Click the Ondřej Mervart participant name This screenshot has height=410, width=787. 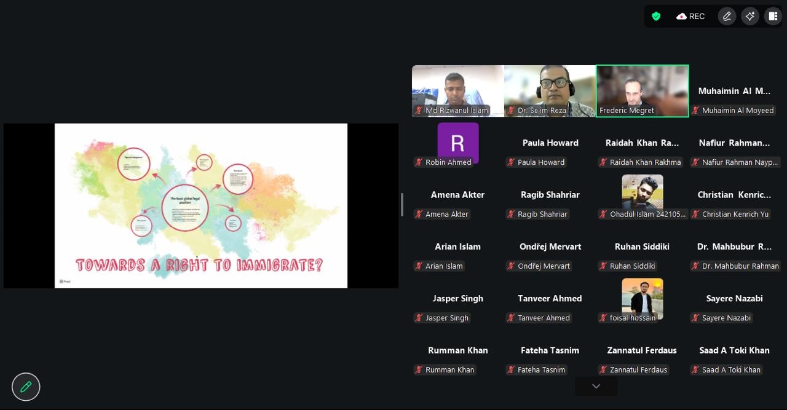(550, 246)
